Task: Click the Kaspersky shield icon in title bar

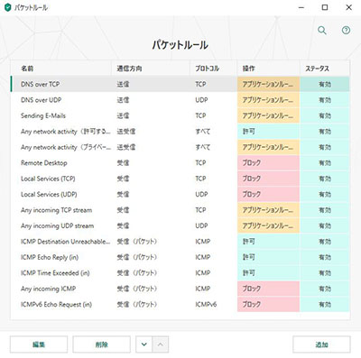Action: tap(8, 7)
